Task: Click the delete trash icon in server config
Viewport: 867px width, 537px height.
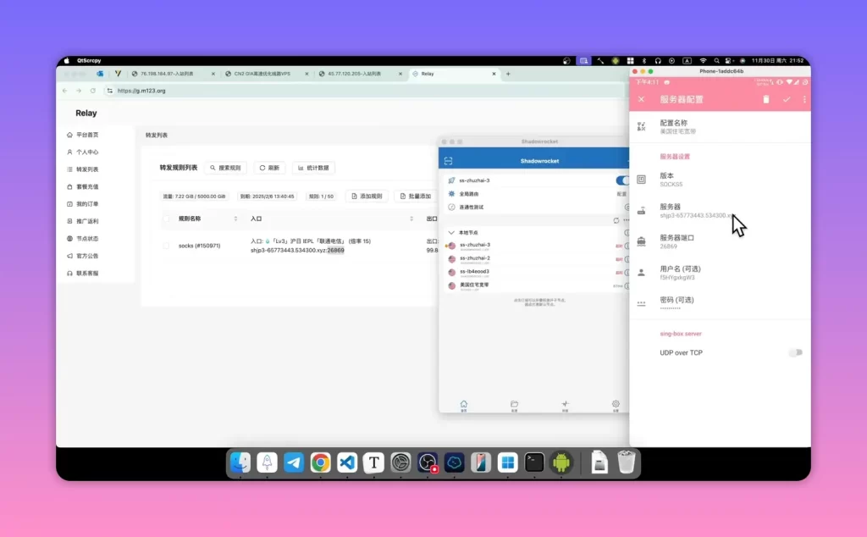Action: tap(765, 100)
